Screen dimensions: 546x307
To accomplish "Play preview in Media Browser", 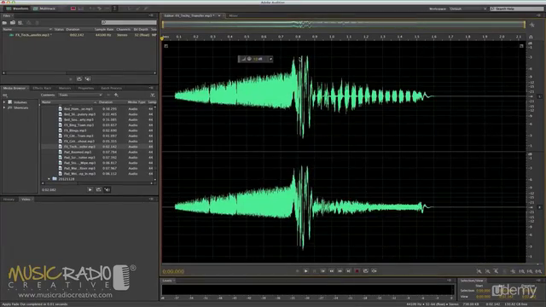I will [x=90, y=189].
